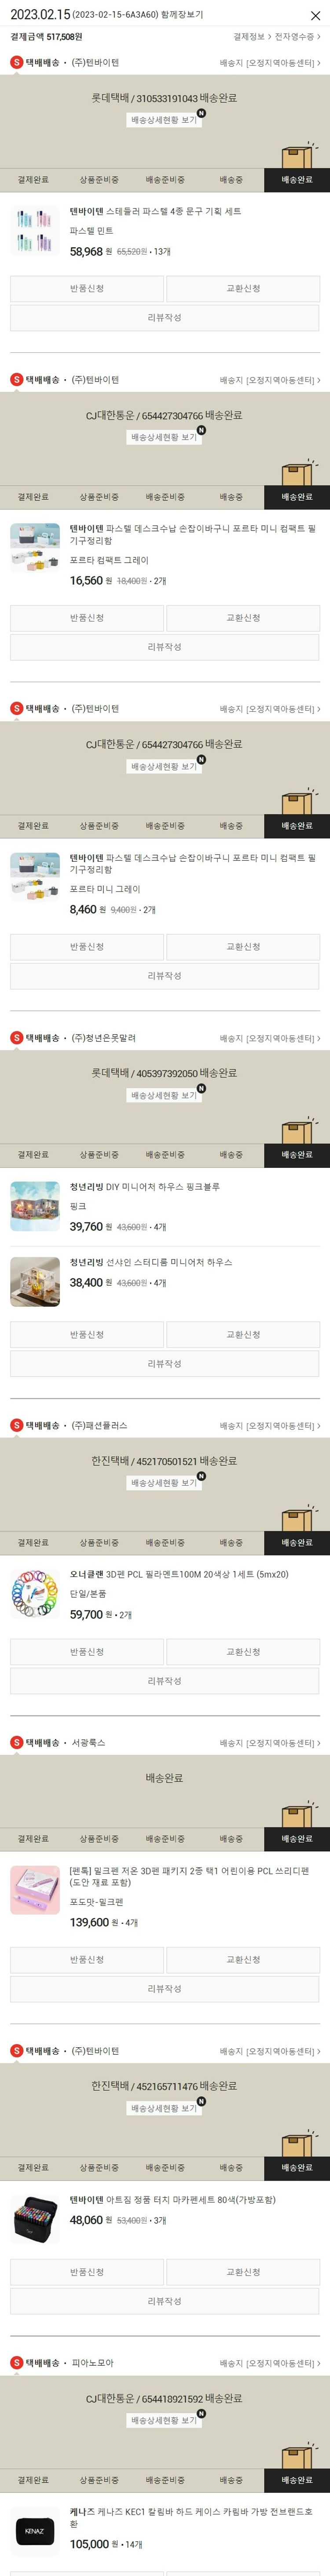Click the S badge icon next to 청년은못말려
Screen dimensions: 330x2576
point(16,1038)
